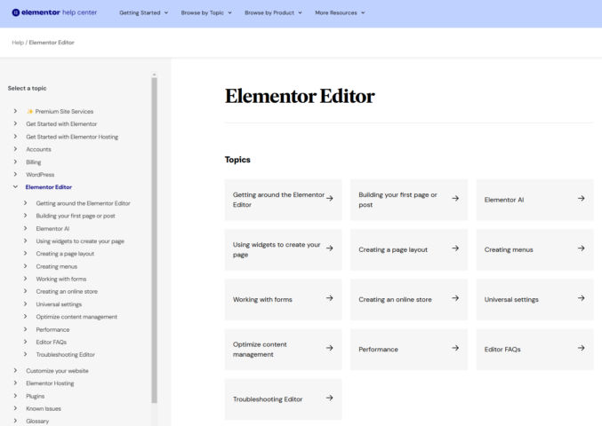Expand Elementor Hosting sidebar chevron
602x426 pixels.
pyautogui.click(x=15, y=383)
